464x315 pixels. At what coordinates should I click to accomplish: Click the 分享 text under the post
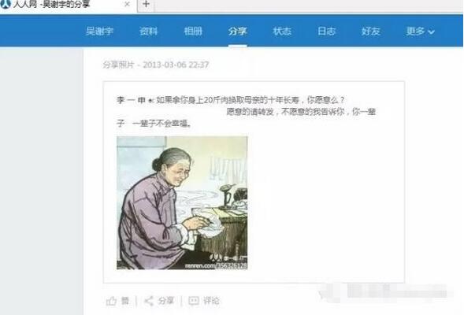[x=165, y=301]
